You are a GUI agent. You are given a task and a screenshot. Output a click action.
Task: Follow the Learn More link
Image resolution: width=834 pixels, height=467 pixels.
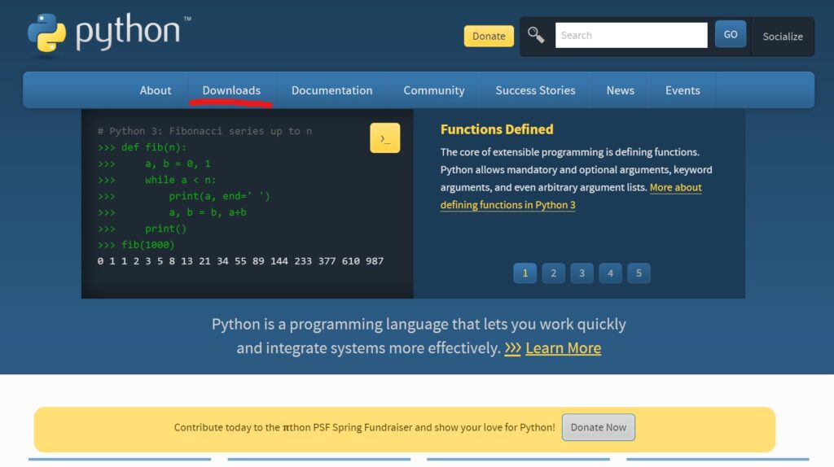[x=564, y=348]
